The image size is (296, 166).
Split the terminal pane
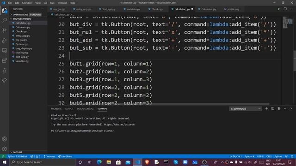(273, 109)
